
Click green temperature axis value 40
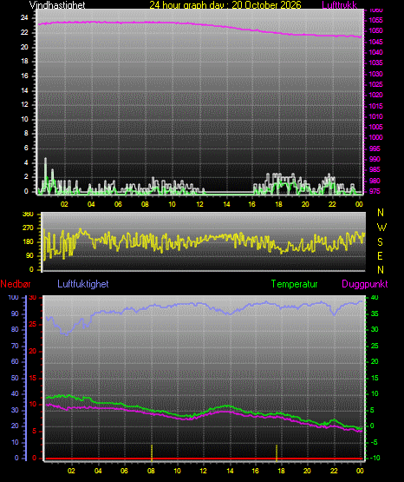375,298
